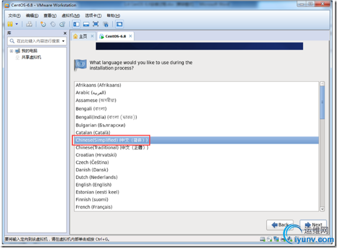Click the Back button
This screenshot has height=248, width=337.
coord(280,225)
